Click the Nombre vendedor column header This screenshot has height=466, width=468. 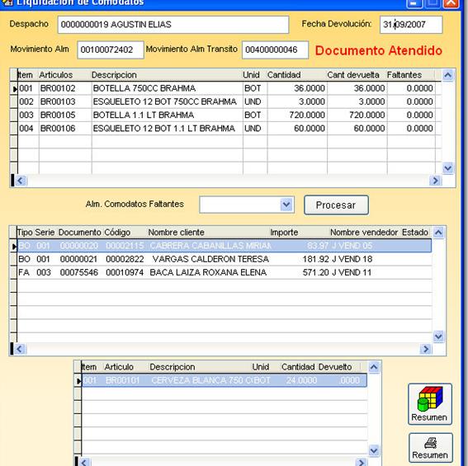(364, 233)
